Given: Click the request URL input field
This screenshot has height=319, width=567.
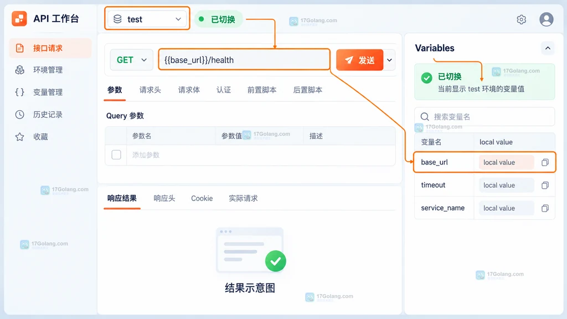Looking at the screenshot, I should point(244,60).
